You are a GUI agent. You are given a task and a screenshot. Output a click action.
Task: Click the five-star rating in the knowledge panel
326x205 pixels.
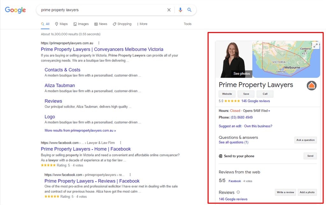click(x=232, y=101)
